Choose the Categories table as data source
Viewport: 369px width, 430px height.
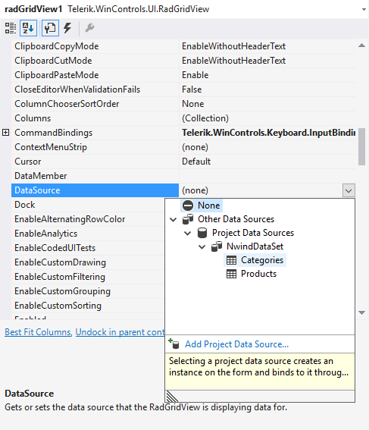pos(262,260)
